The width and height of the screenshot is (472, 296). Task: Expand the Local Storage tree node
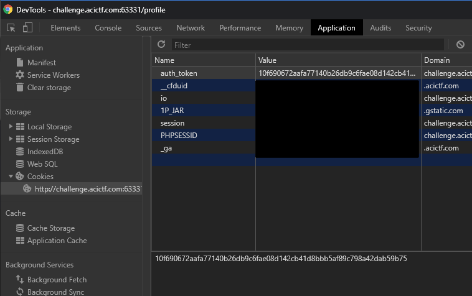tap(11, 127)
